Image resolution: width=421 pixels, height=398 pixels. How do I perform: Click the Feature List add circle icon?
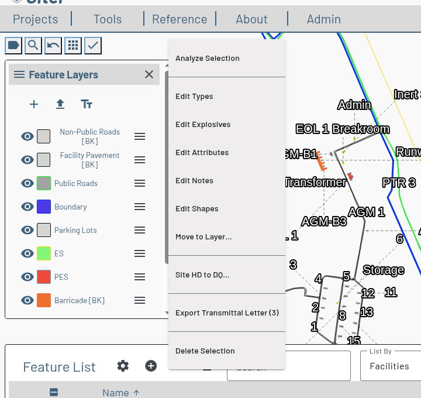(x=151, y=366)
